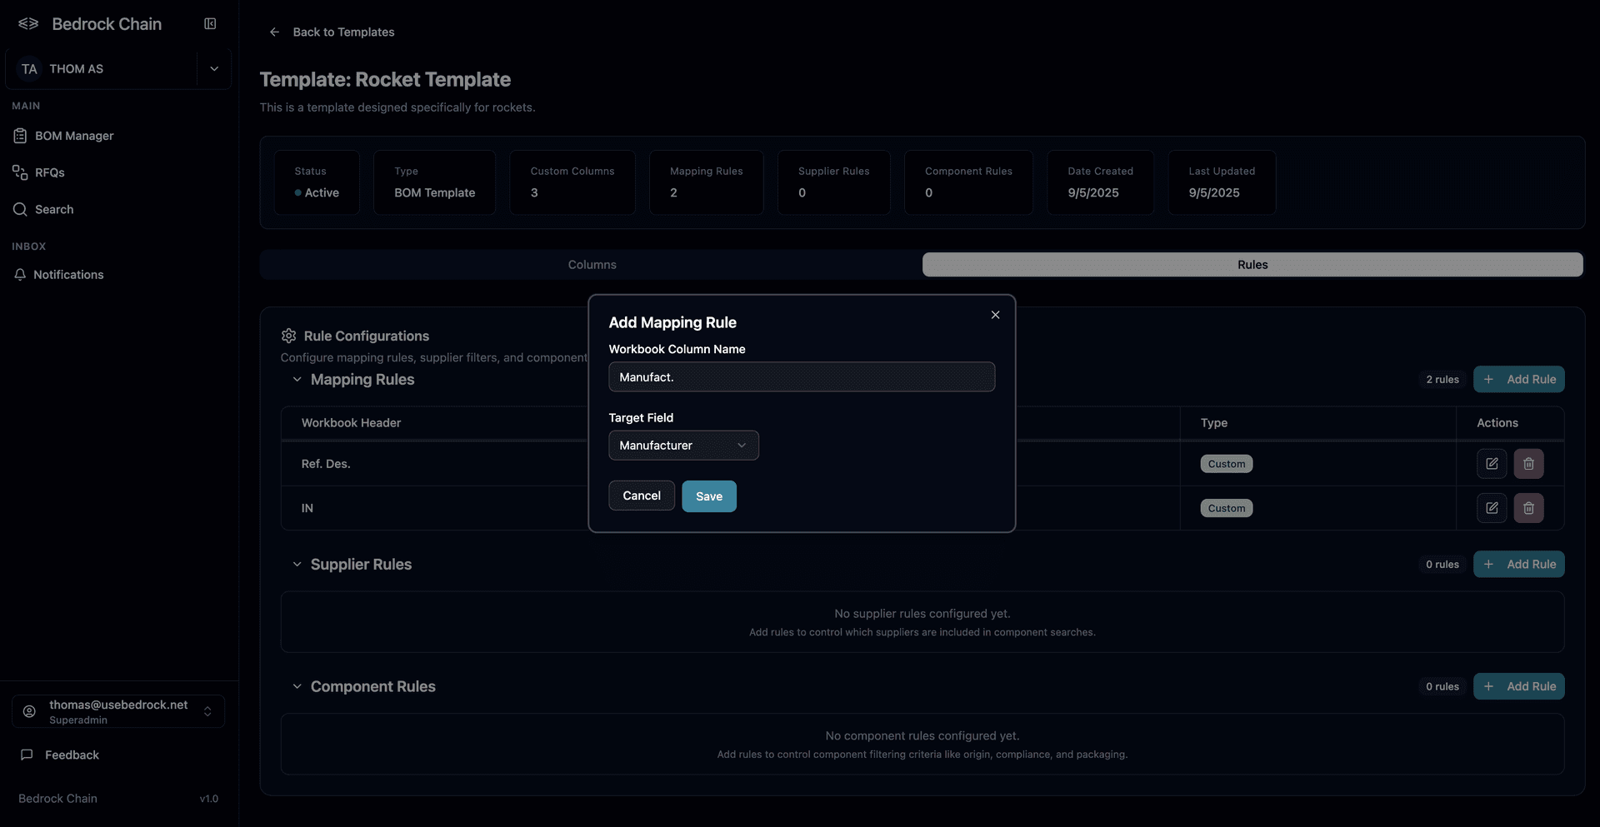1600x827 pixels.
Task: Close the Add Mapping Rule dialog
Action: tap(994, 315)
